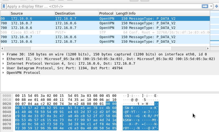Sort packets by the Source column
Viewport: 219px width, 132px height.
[32, 13]
